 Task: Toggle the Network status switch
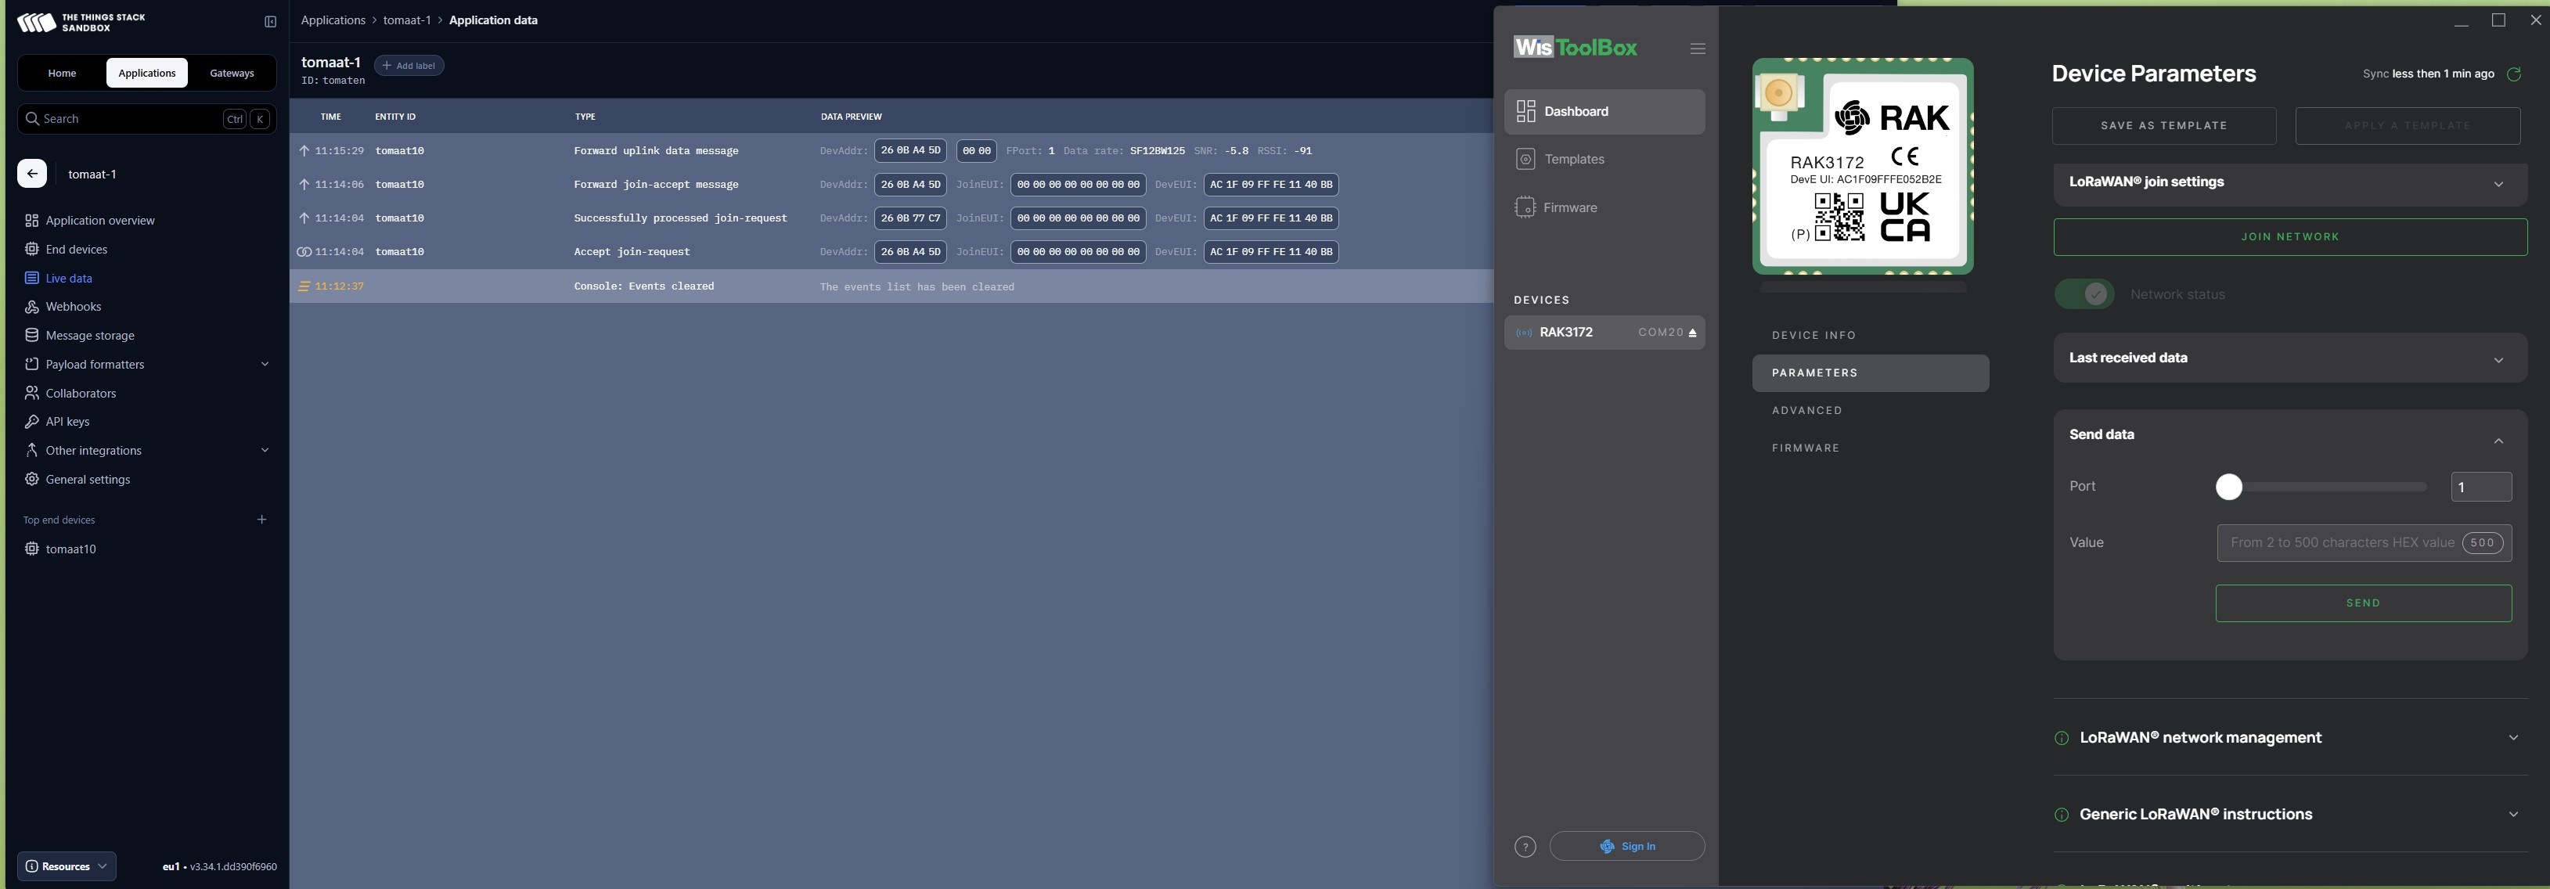[x=2084, y=294]
